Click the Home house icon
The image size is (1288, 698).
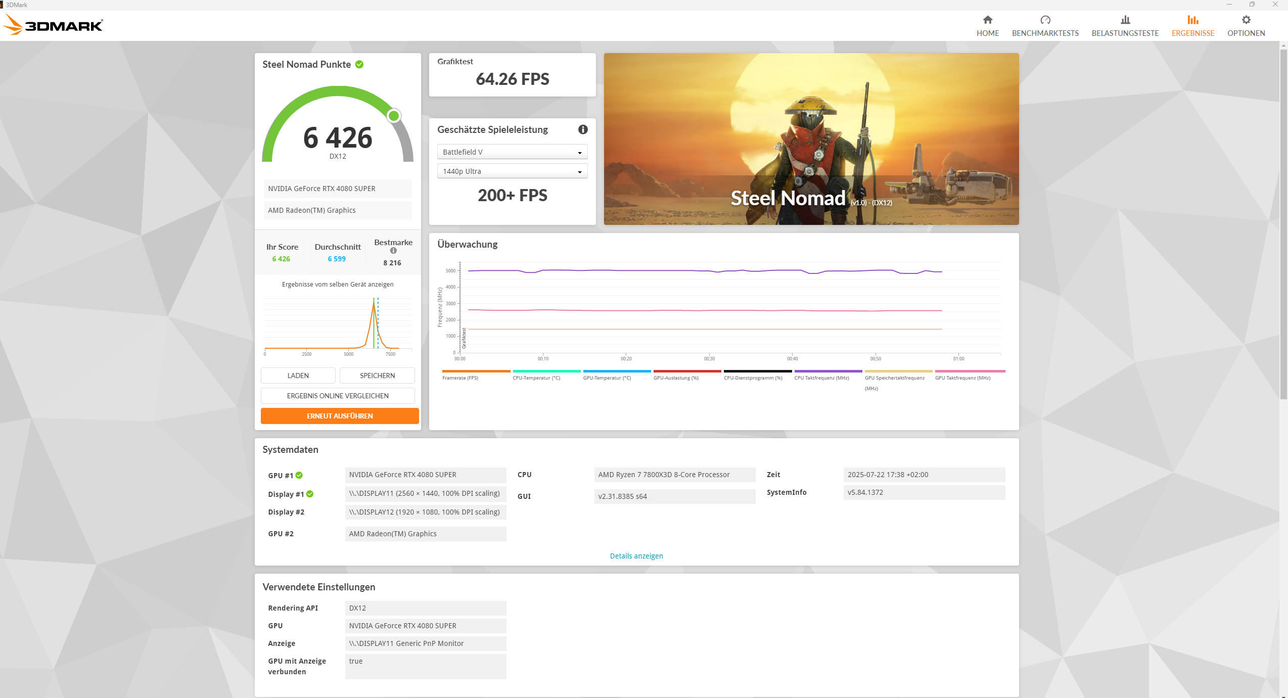[987, 20]
